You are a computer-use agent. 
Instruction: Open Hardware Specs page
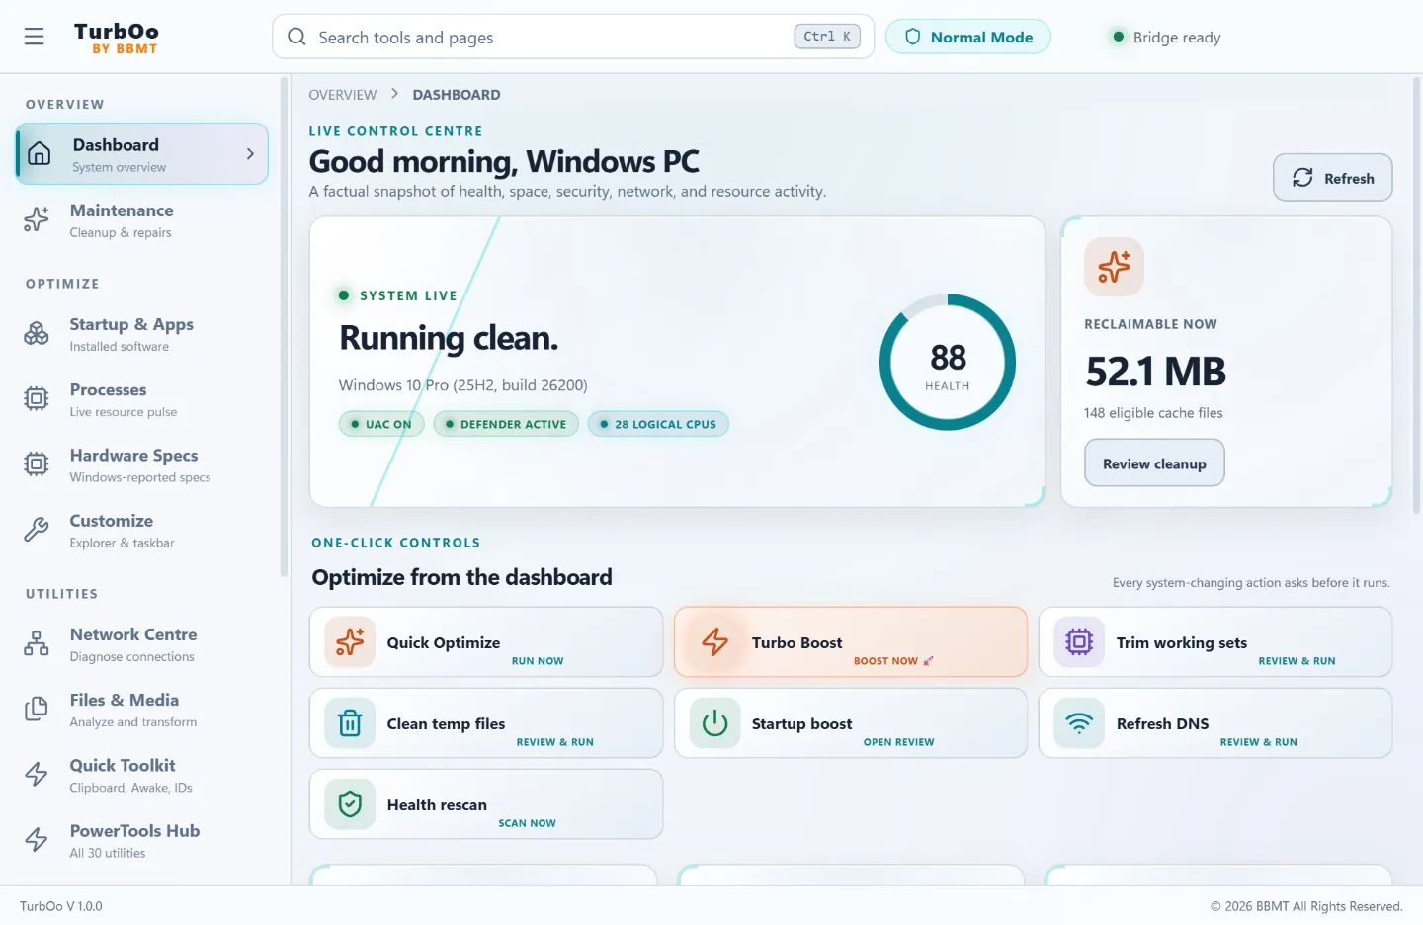(143, 464)
